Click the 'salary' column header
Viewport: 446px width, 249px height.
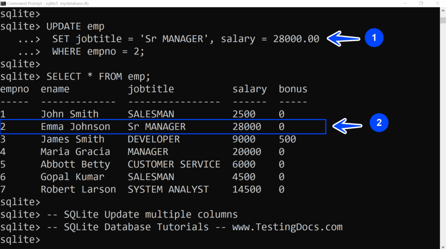[250, 89]
